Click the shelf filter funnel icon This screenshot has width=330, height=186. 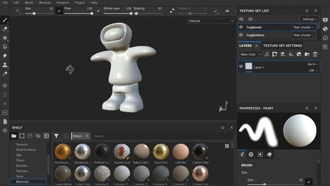56,136
